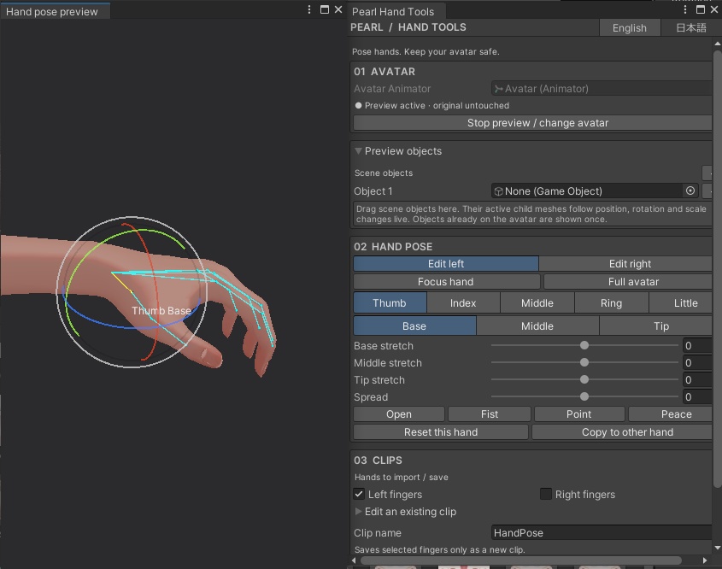
Task: Open object picker for Object 1 field
Action: (x=690, y=191)
